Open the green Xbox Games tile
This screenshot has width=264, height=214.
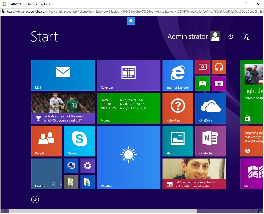(202, 83)
